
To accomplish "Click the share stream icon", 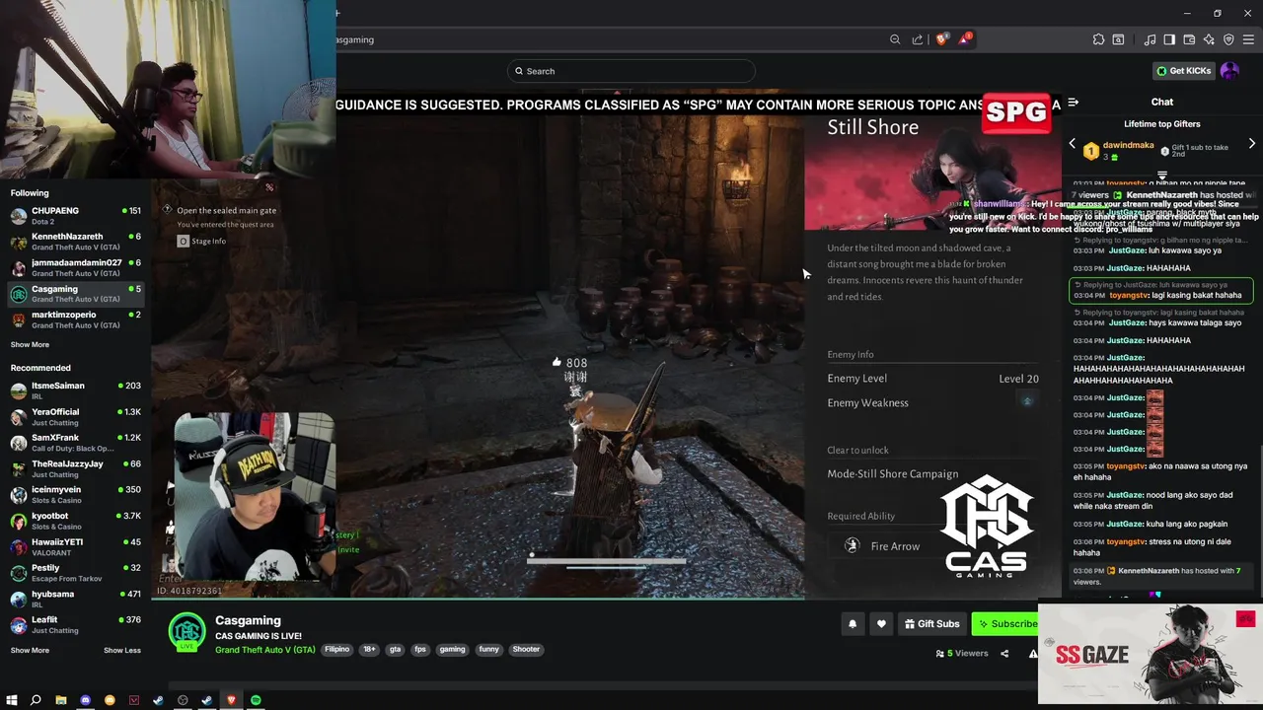I will 1004,653.
